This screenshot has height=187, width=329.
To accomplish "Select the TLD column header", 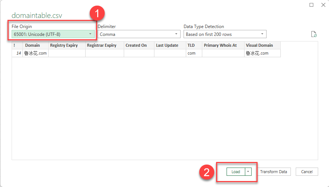I will (x=194, y=45).
